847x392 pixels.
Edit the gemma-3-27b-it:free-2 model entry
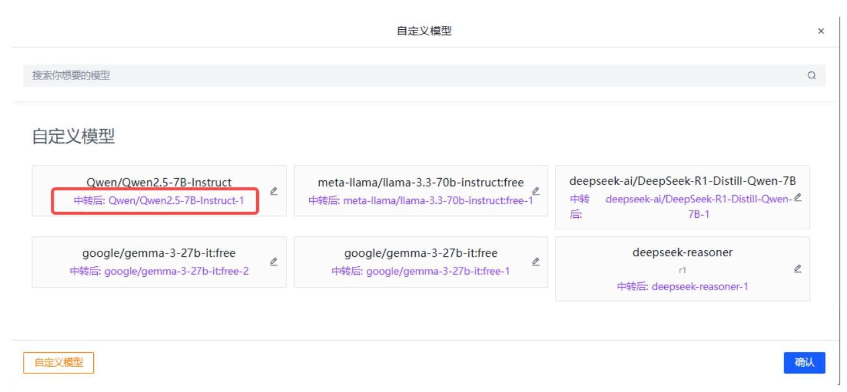coord(273,262)
